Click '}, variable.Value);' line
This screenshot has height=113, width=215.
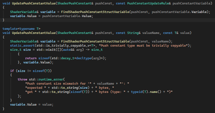36,62
